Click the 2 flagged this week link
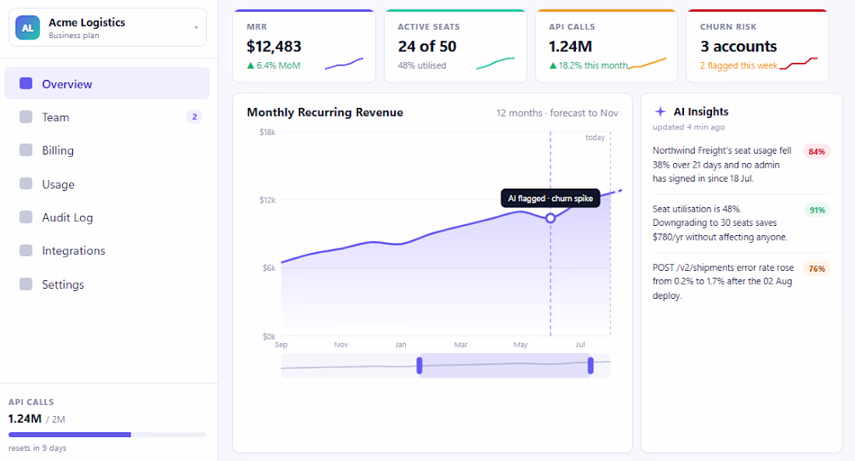This screenshot has height=461, width=855. coord(739,65)
